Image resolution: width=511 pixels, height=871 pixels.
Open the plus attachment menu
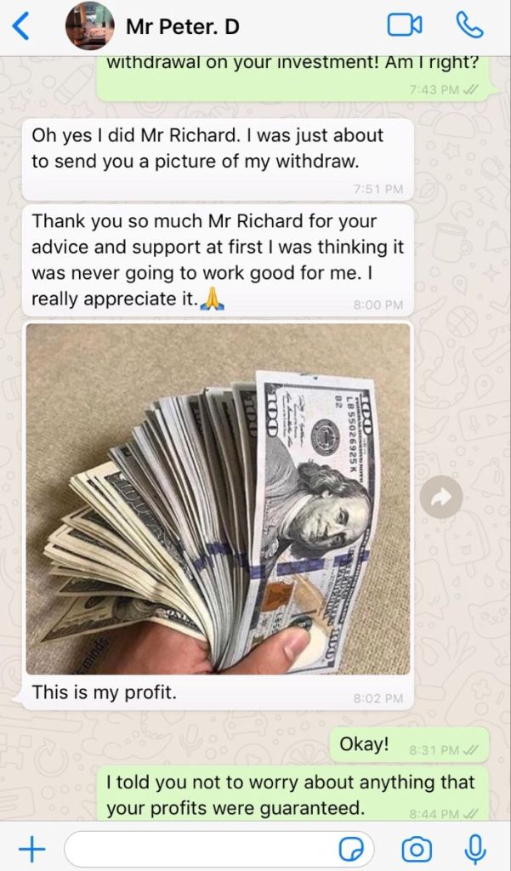[31, 850]
